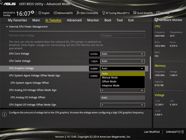Viewport: 186px width, 140px height.
Task: Click 100.0 MHz BCLK value
Action: [160, 46]
